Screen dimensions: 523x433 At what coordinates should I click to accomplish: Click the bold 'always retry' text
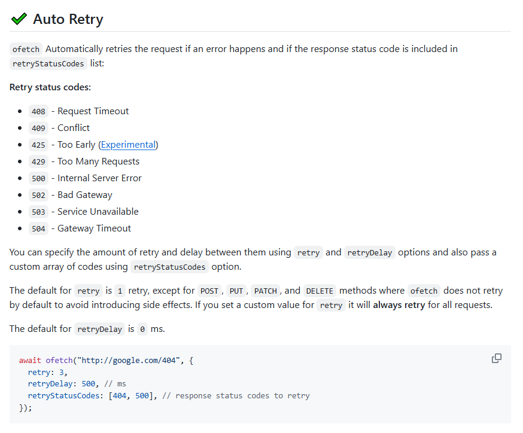[399, 305]
